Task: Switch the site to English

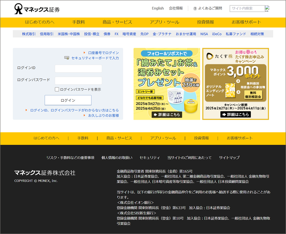Action: pos(158,8)
